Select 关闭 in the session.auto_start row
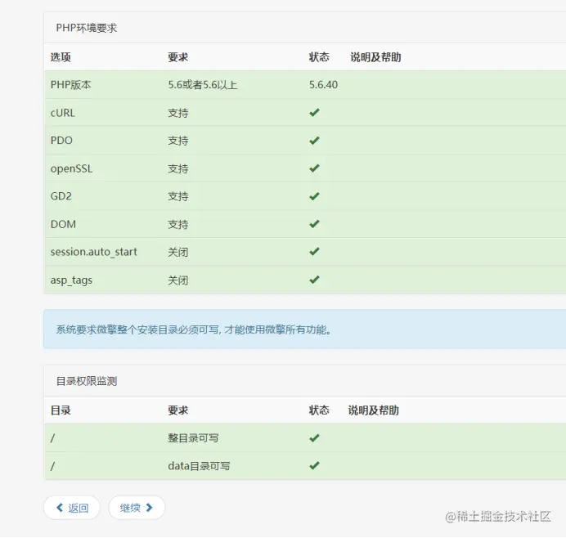 click(178, 252)
